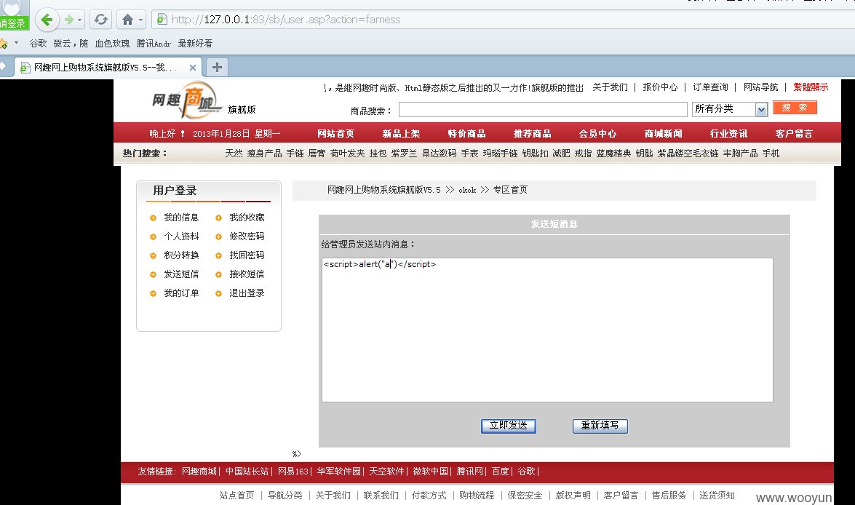The width and height of the screenshot is (855, 505).
Task: Click the red 搜索 button
Action: pos(795,108)
